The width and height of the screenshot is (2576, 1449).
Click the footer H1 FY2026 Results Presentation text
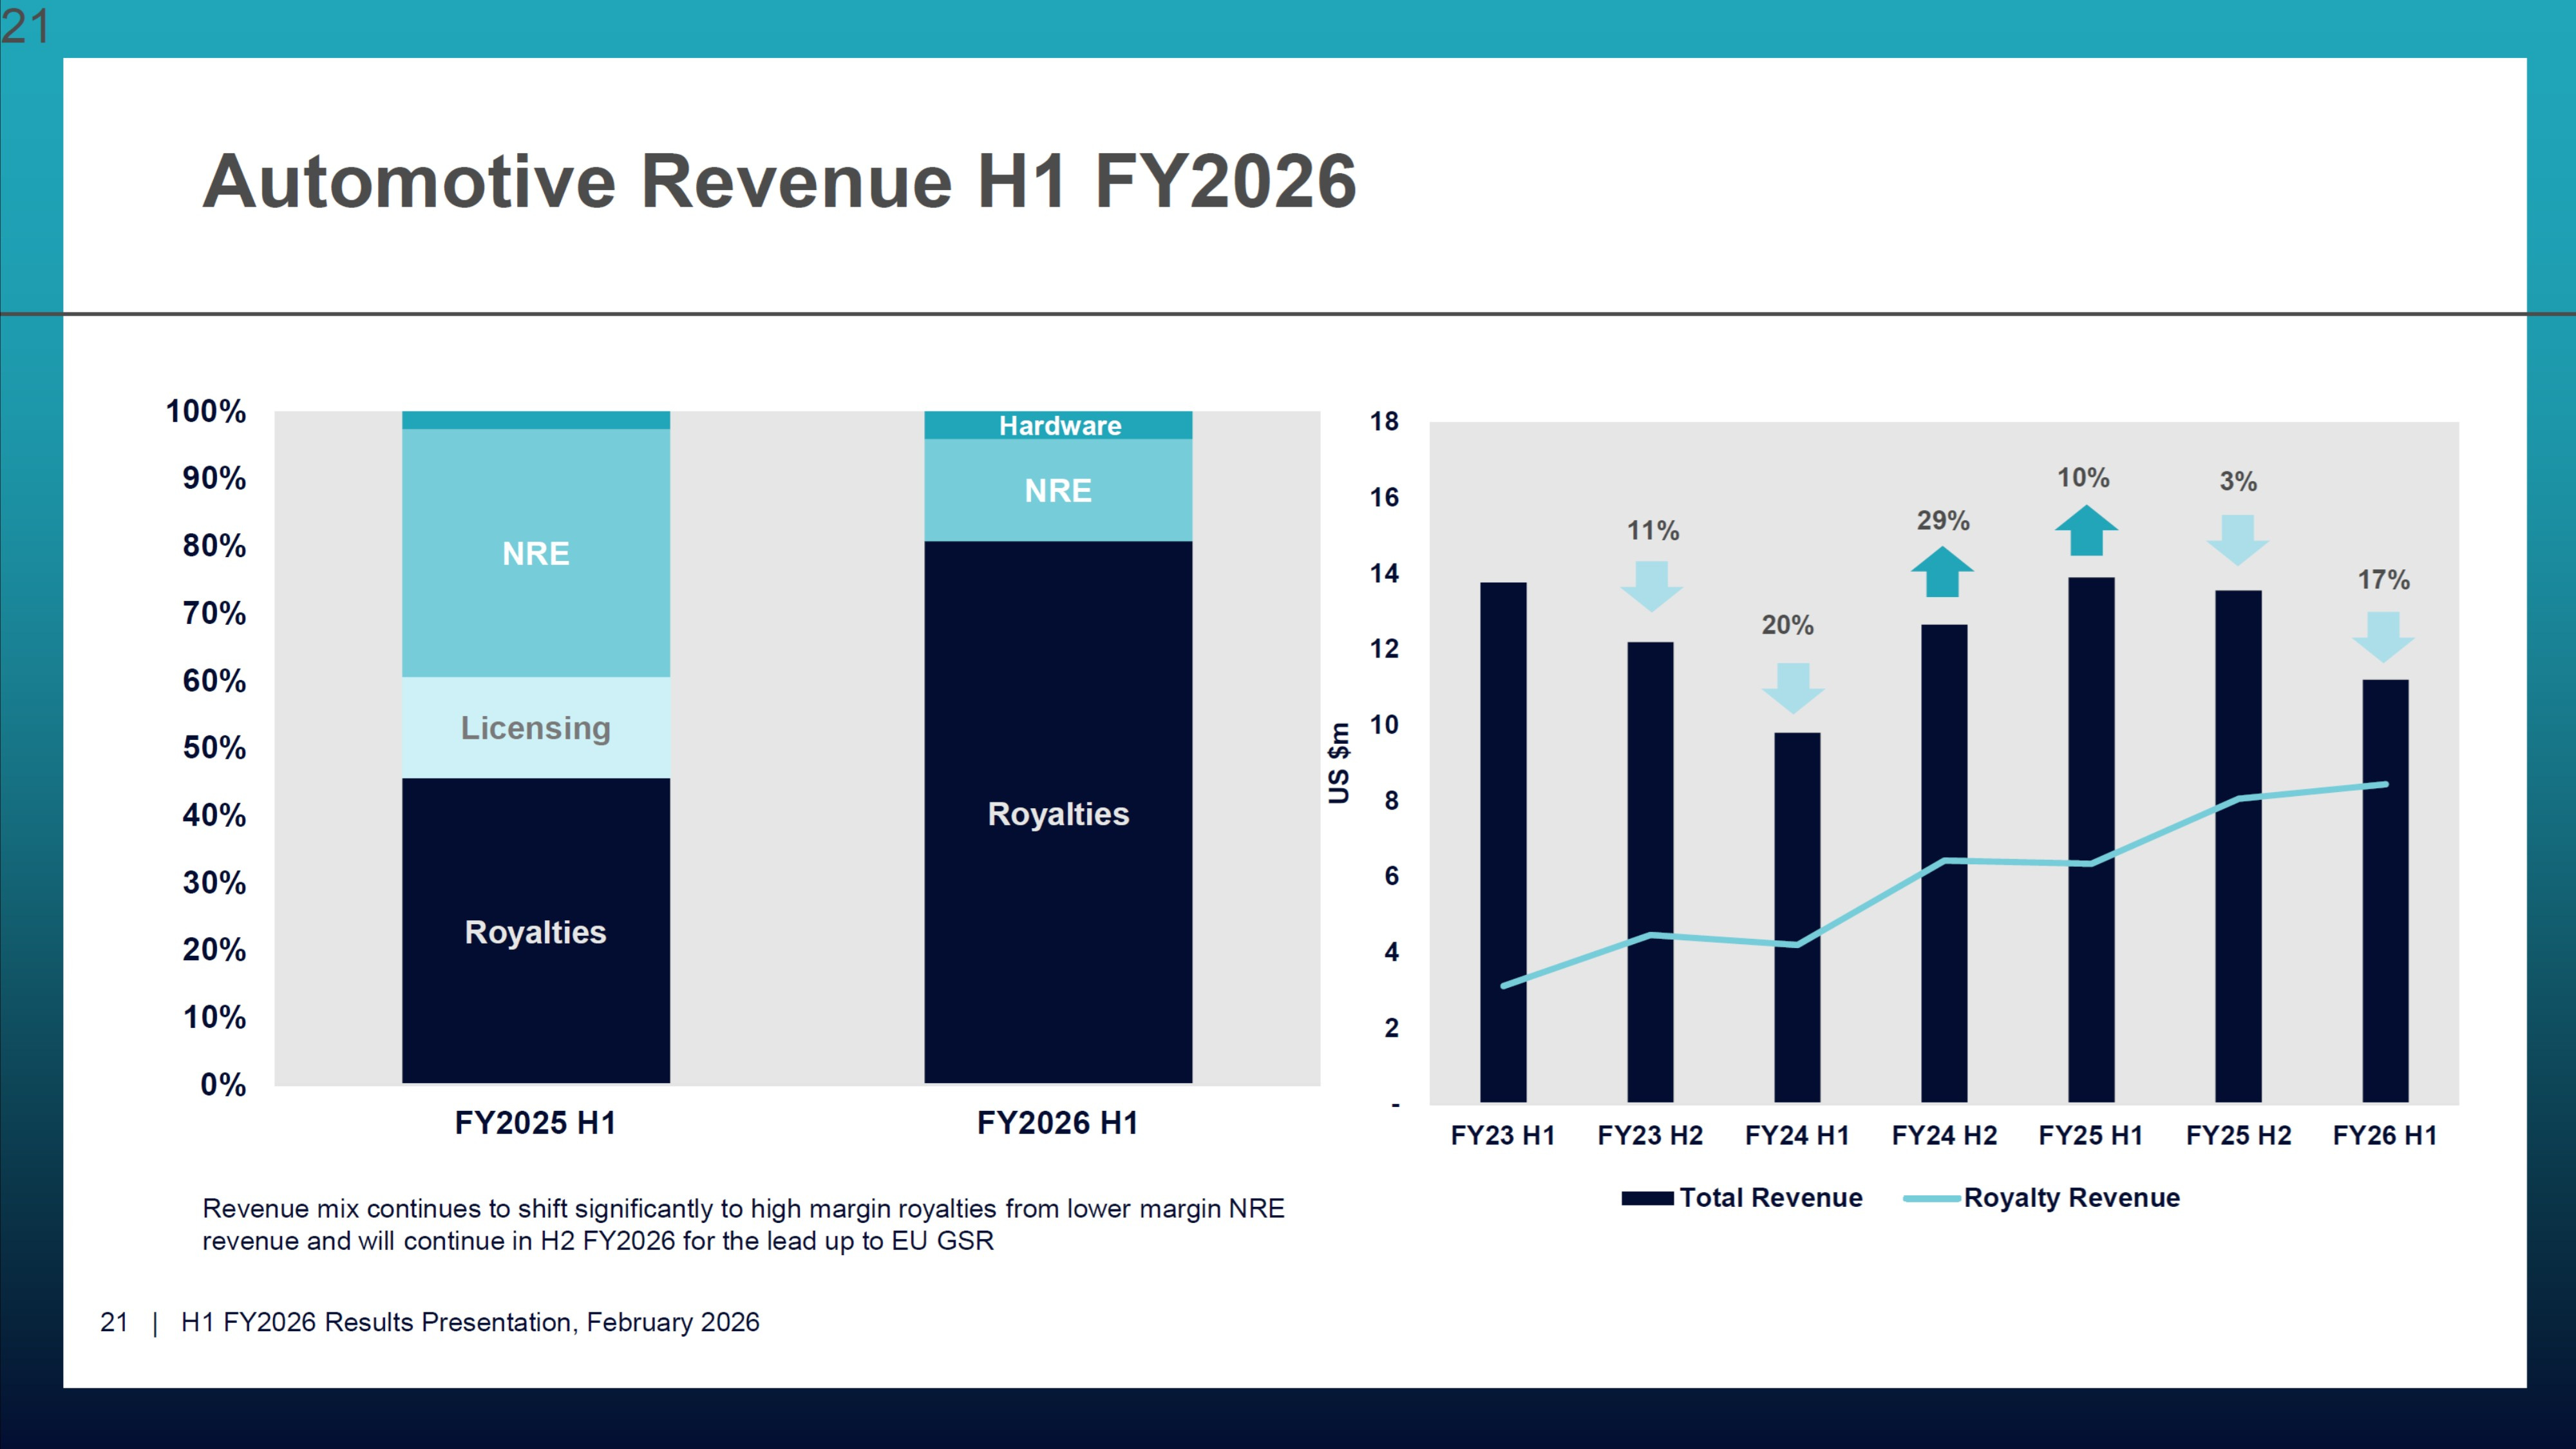pyautogui.click(x=470, y=1322)
